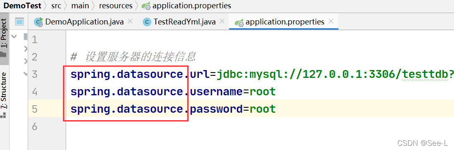Image resolution: width=454 pixels, height=150 pixels.
Task: Switch to the TestReadYml.java tab
Action: pyautogui.click(x=184, y=22)
